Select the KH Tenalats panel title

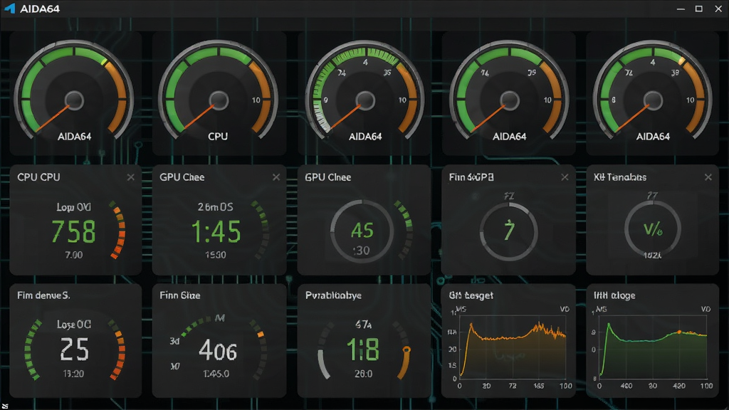(620, 177)
